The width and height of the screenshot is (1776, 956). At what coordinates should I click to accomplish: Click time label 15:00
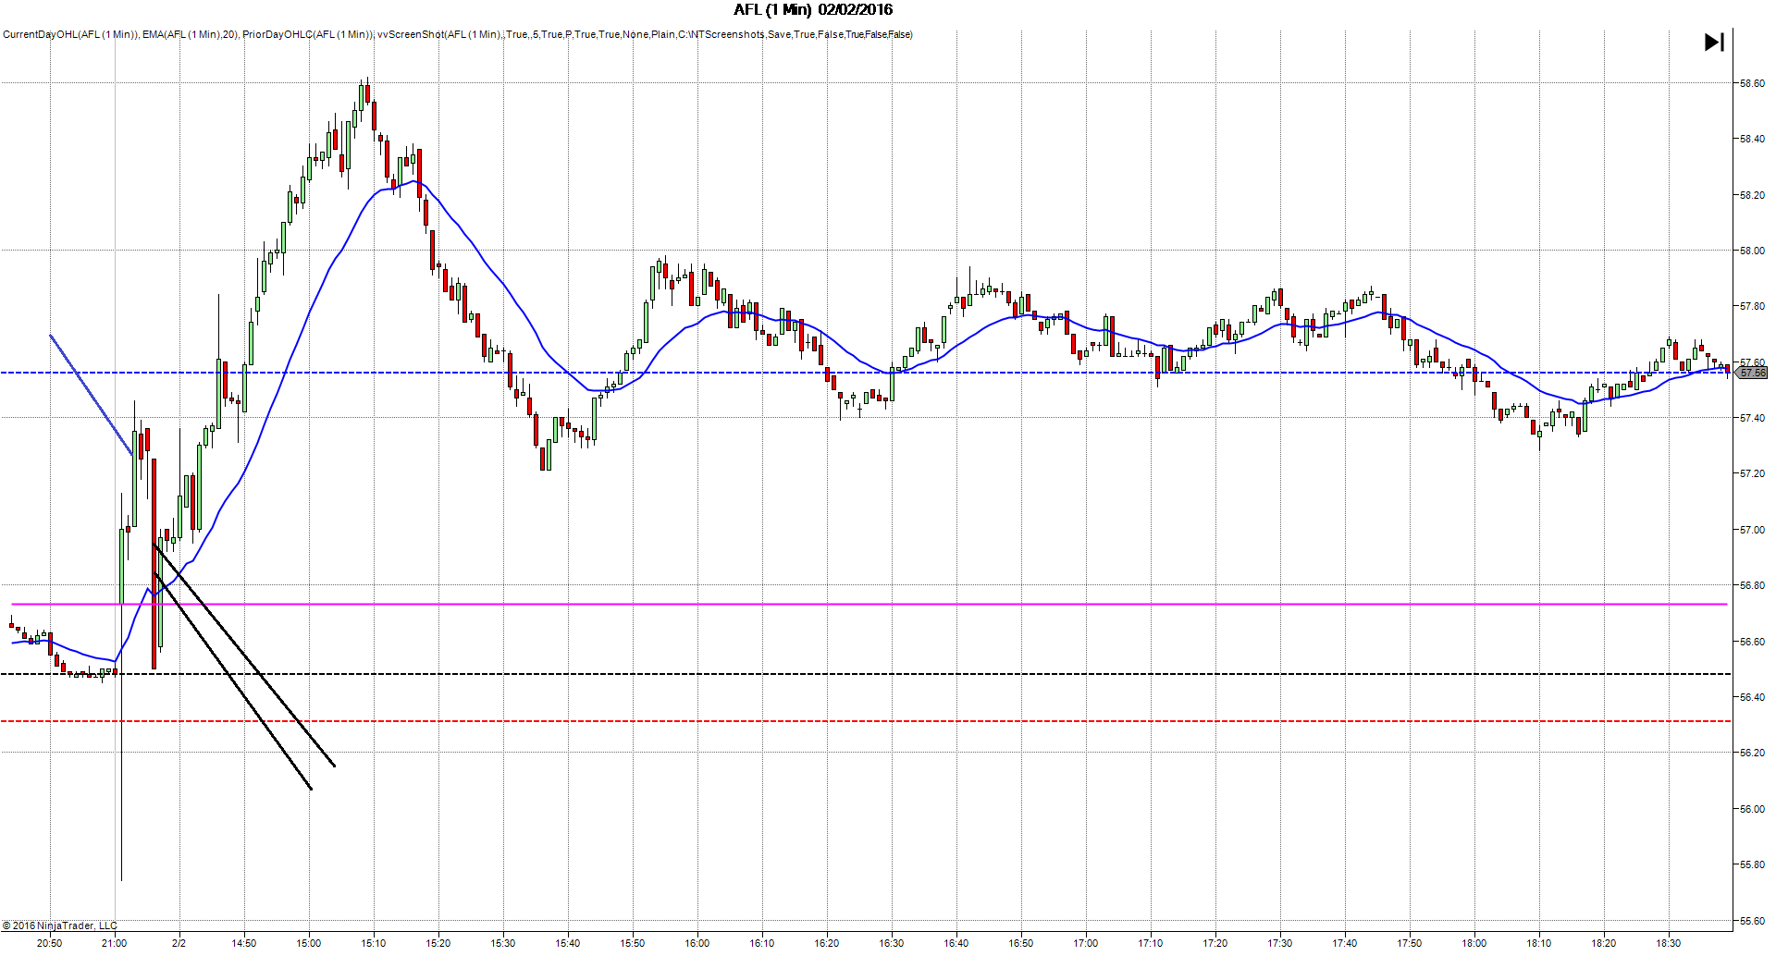pyautogui.click(x=309, y=943)
